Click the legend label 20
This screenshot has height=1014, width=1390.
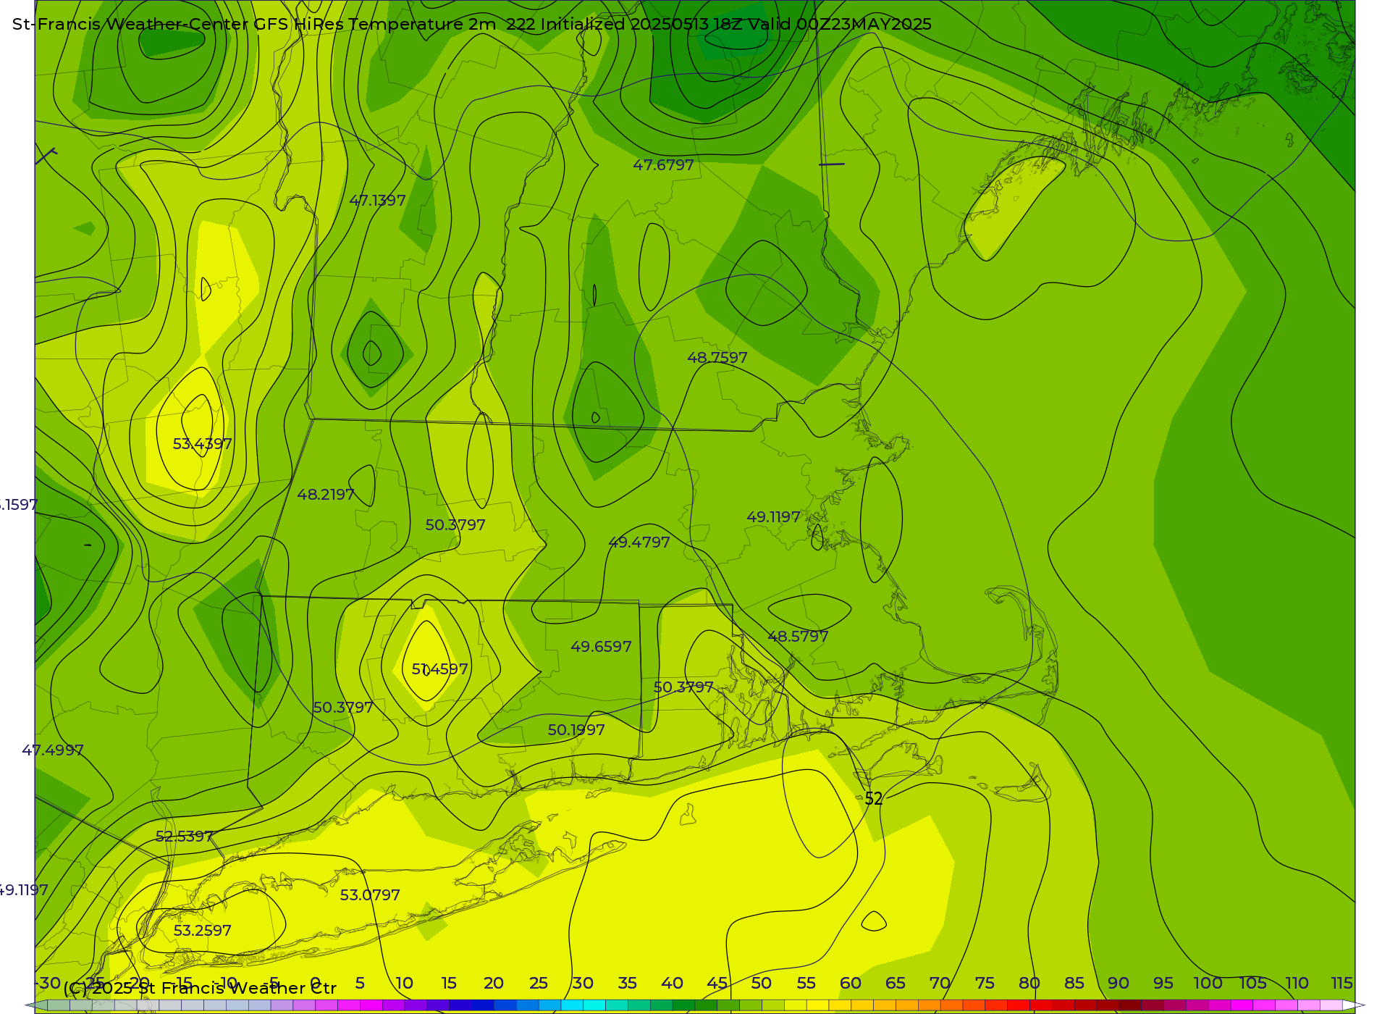(x=493, y=984)
